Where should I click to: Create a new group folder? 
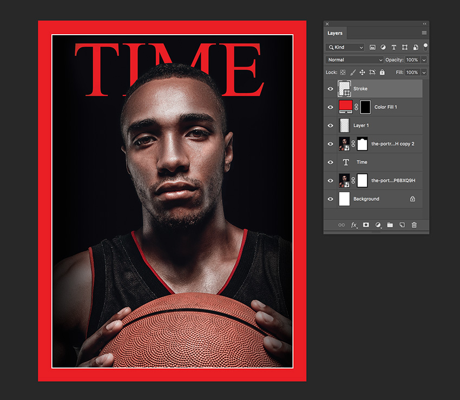click(391, 225)
